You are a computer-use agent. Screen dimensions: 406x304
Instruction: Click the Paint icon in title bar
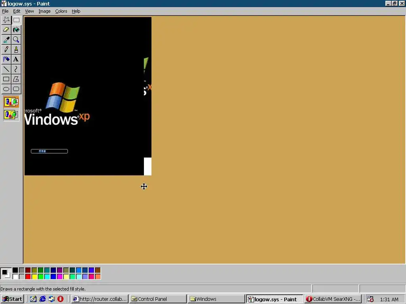4,4
